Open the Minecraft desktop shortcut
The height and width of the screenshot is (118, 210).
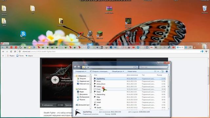[99, 35]
